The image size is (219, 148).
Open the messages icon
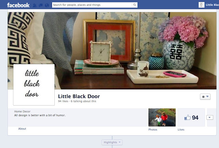click(41, 5)
